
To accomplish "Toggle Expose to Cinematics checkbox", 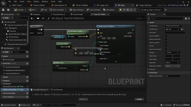I will pyautogui.click(x=166, y=49).
